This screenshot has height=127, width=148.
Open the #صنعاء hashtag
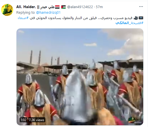coord(23,18)
